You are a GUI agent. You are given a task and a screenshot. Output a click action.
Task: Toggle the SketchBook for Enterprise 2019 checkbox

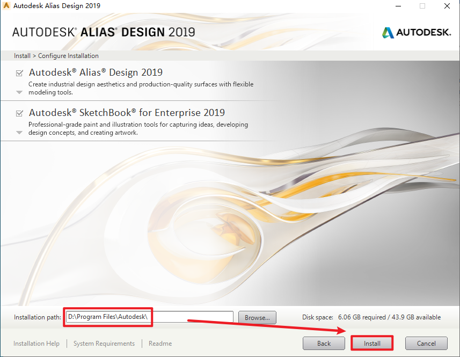[x=20, y=113]
